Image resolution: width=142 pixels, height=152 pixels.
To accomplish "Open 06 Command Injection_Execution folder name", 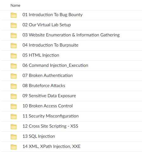I will pyautogui.click(x=55, y=66).
